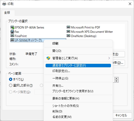Choose プリンターをオフラインで使用する(U)
134x121 pixels.
(78, 91)
